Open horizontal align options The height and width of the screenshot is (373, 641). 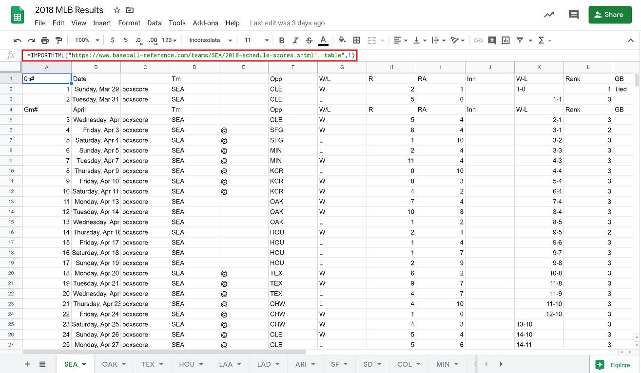tap(400, 40)
